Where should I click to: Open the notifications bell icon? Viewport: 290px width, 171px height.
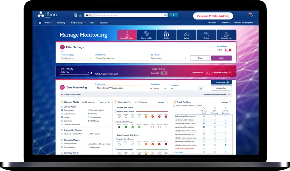[x=251, y=15]
